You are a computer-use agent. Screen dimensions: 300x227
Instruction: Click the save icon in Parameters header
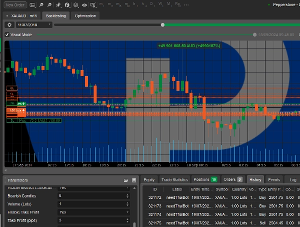[126, 180]
